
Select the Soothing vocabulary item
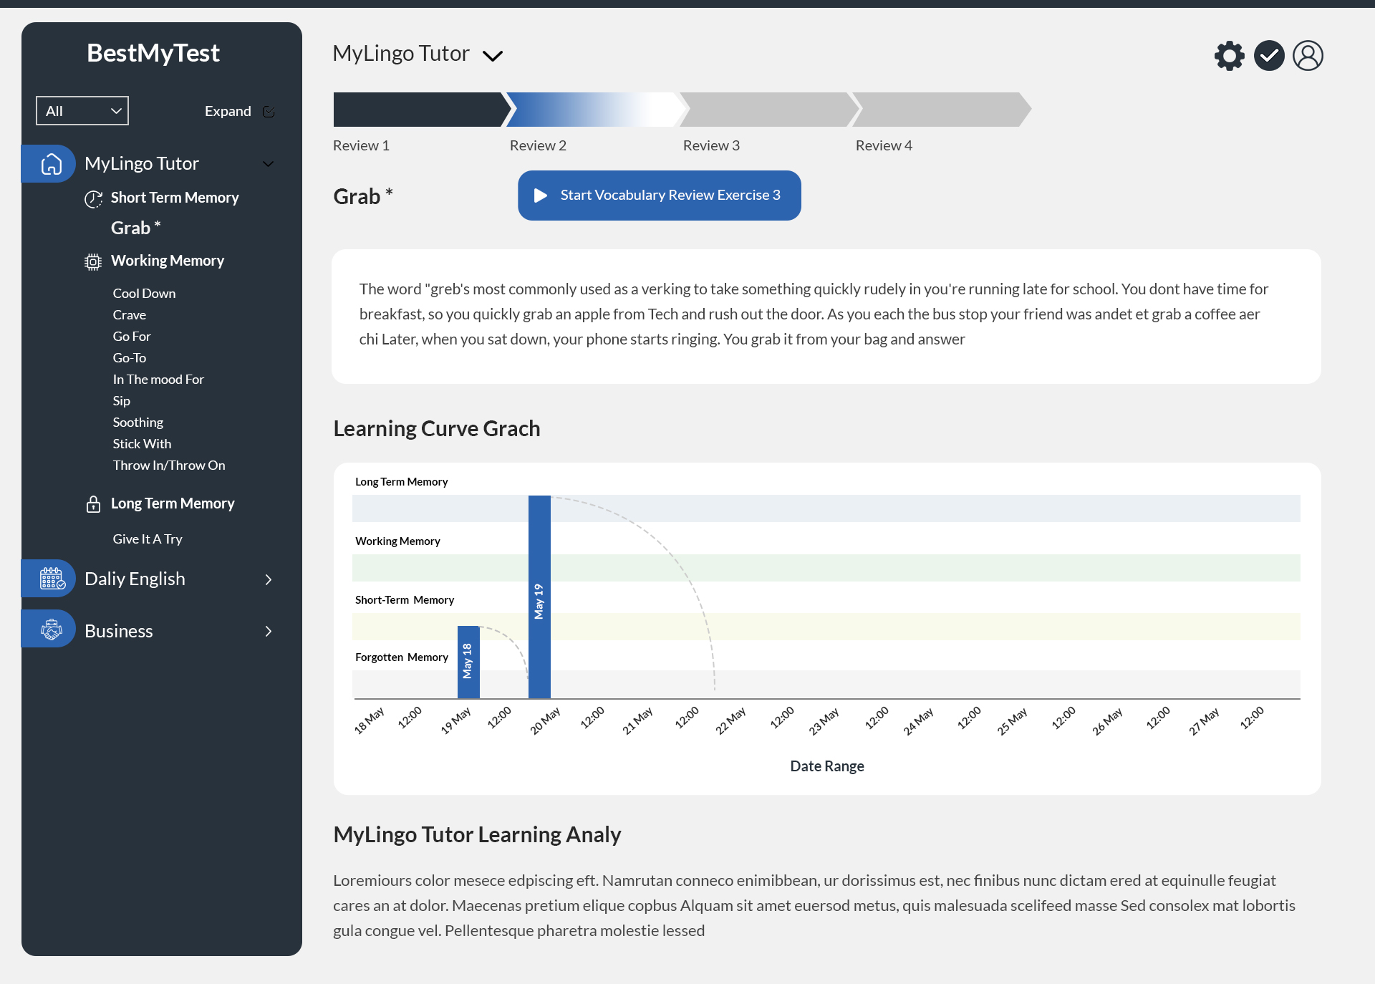pyautogui.click(x=137, y=423)
